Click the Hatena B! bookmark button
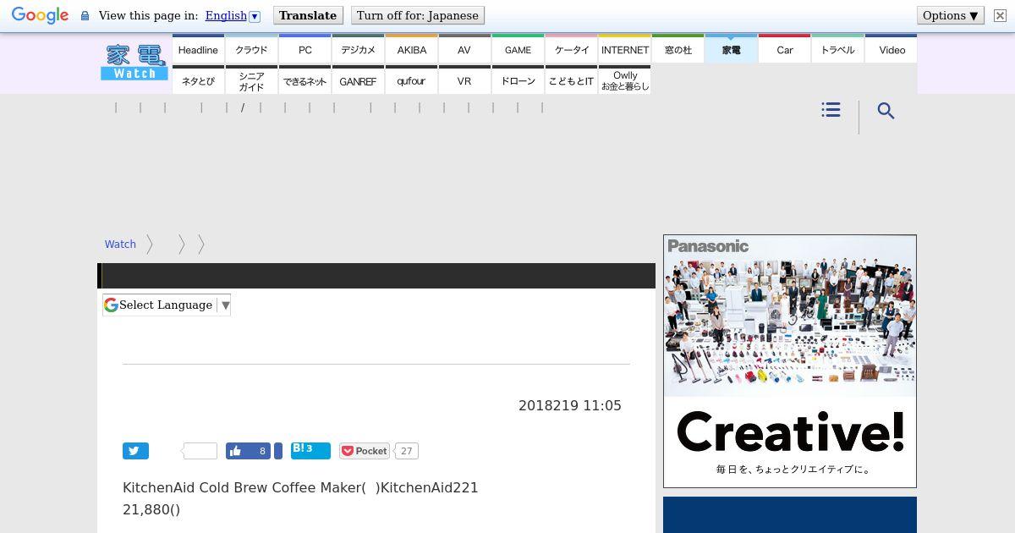The width and height of the screenshot is (1015, 533). (x=310, y=450)
